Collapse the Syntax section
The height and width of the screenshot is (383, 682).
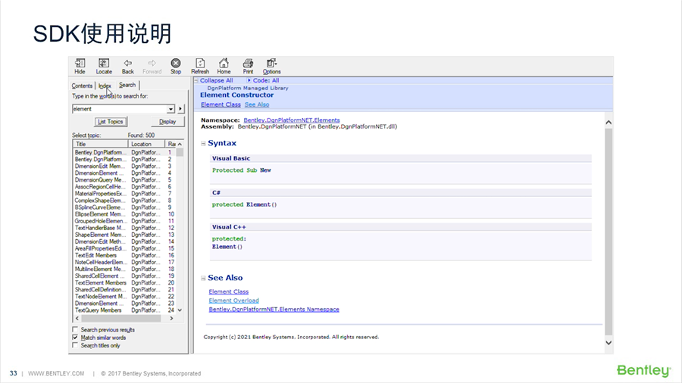coord(203,143)
